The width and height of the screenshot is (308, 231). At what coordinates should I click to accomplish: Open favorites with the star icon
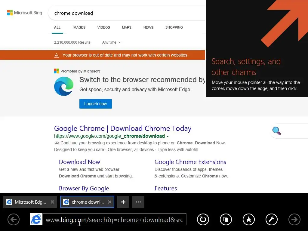pyautogui.click(x=249, y=219)
